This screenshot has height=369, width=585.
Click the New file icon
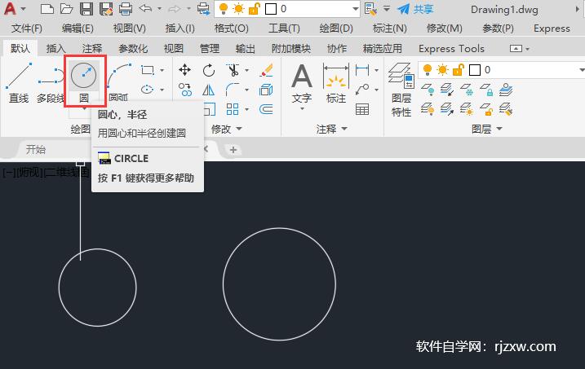47,9
